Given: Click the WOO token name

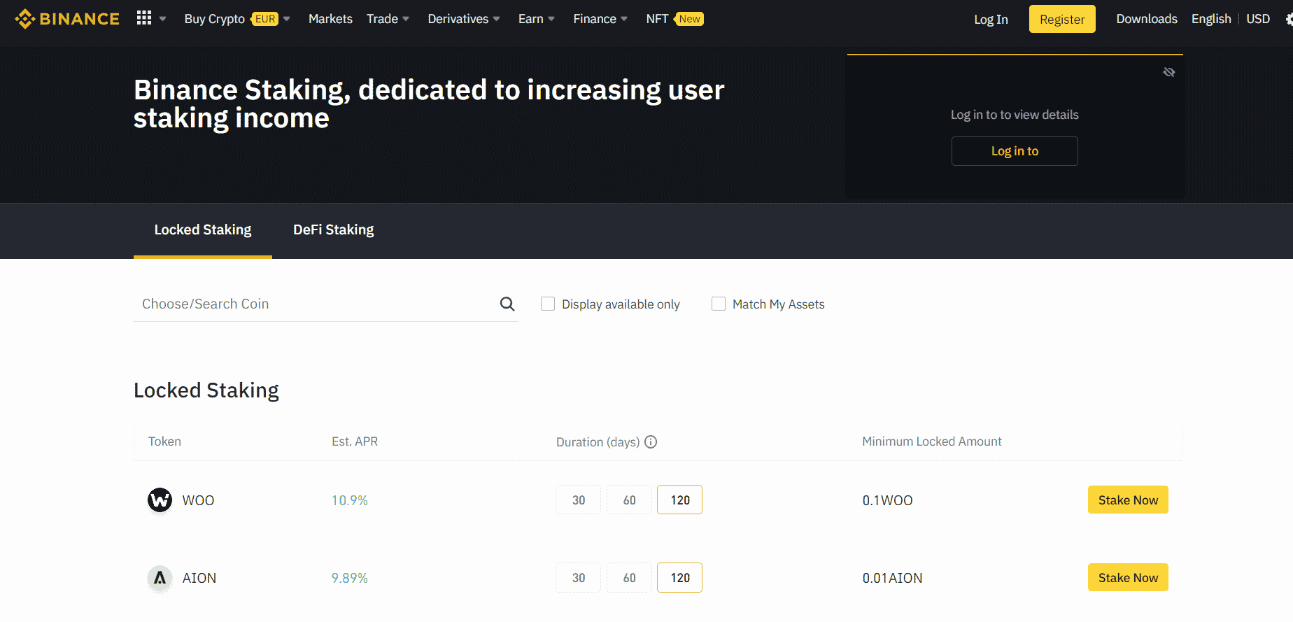Looking at the screenshot, I should pos(198,500).
